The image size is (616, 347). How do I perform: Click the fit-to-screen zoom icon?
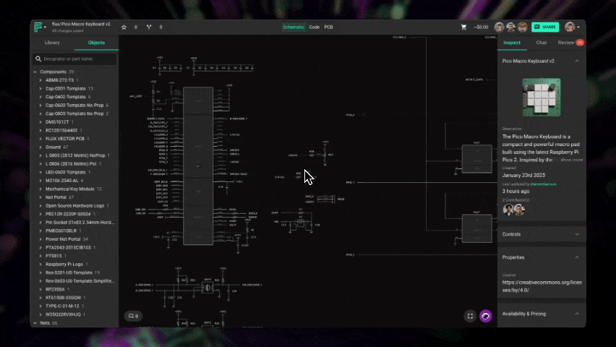click(470, 316)
